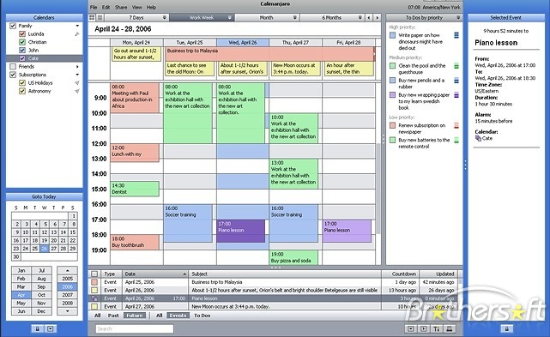The height and width of the screenshot is (337, 550).
Task: Open the To Dos by priority dropdown
Action: [458, 17]
